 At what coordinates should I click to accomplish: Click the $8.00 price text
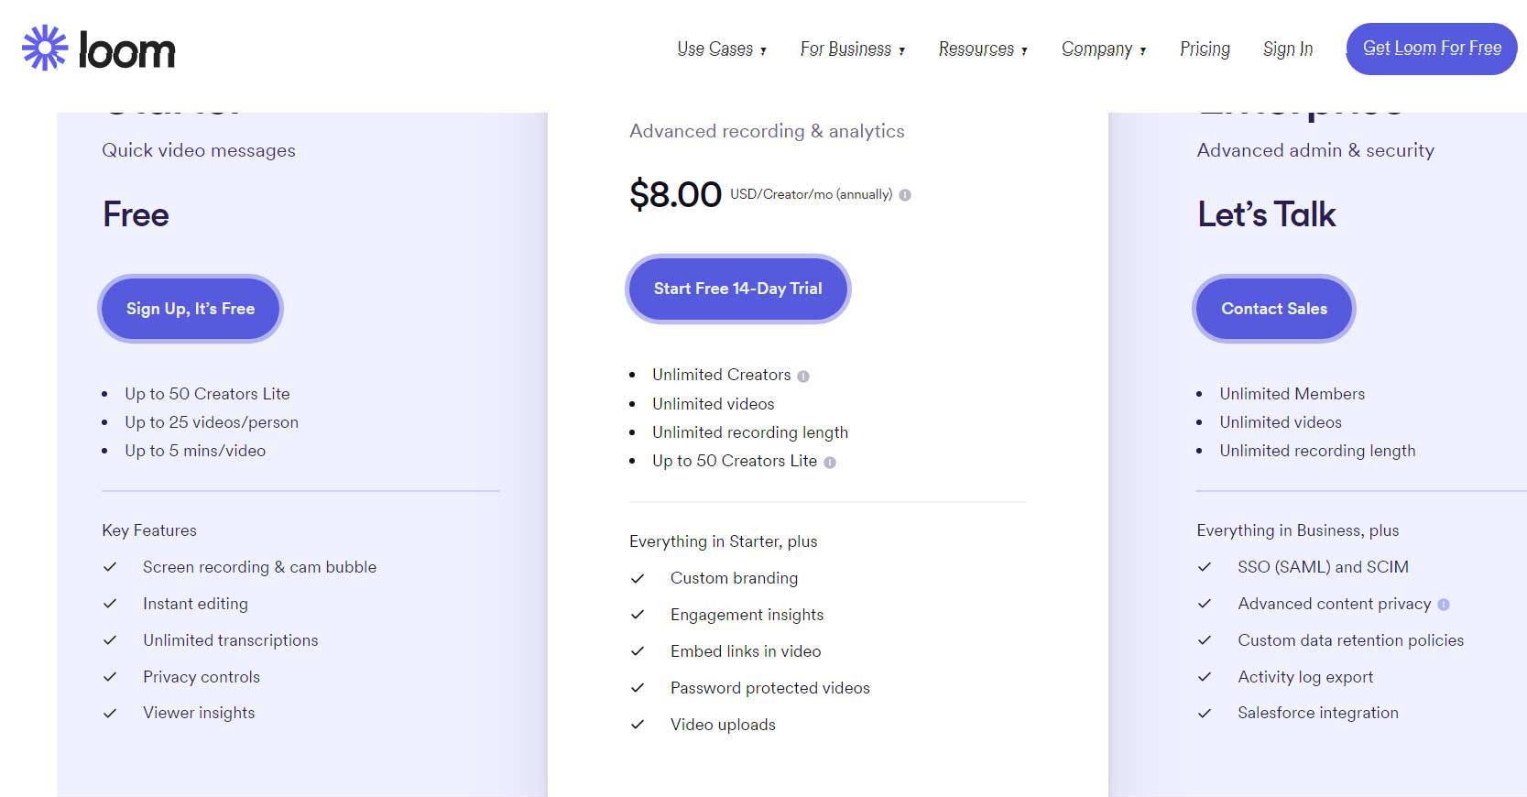tap(675, 194)
